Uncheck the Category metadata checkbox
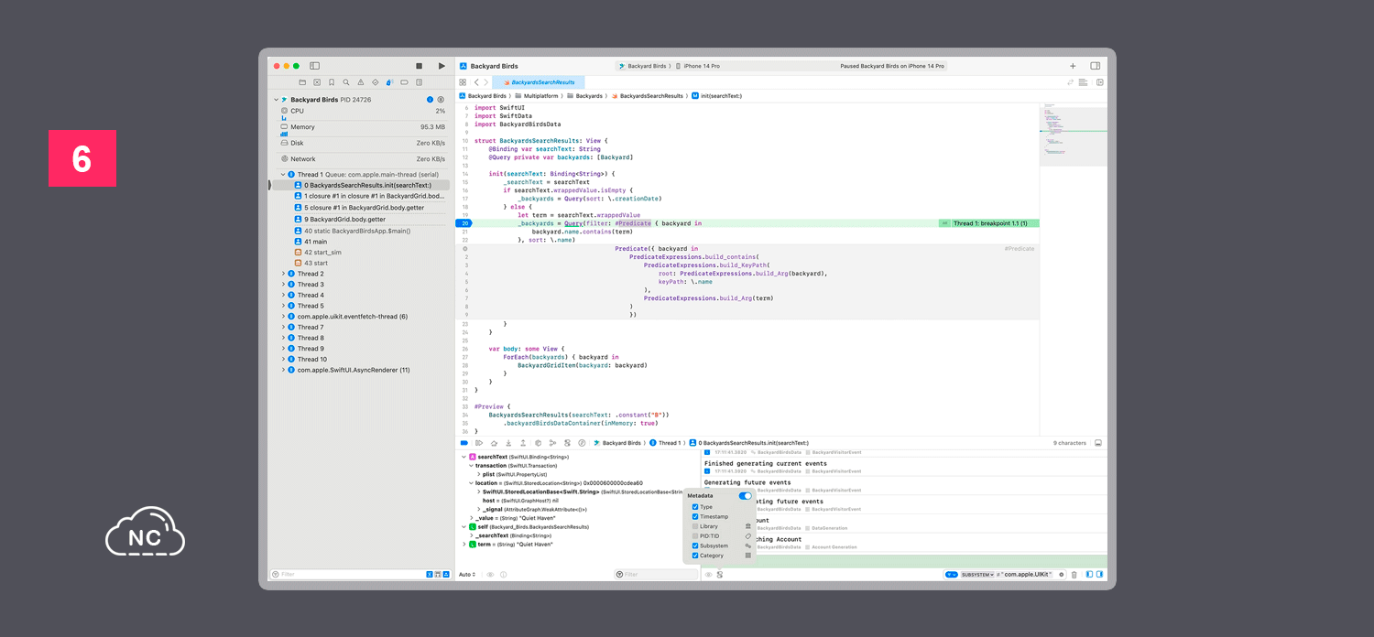The width and height of the screenshot is (1374, 637). pyautogui.click(x=695, y=556)
